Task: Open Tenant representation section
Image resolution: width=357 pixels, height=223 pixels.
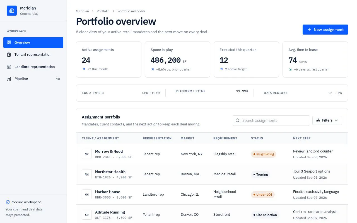Action: click(33, 55)
